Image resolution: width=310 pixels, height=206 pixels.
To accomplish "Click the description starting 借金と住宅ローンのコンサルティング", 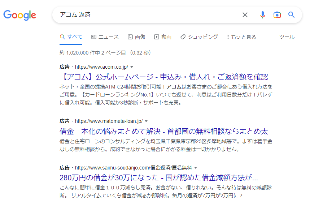I will click(166, 145).
